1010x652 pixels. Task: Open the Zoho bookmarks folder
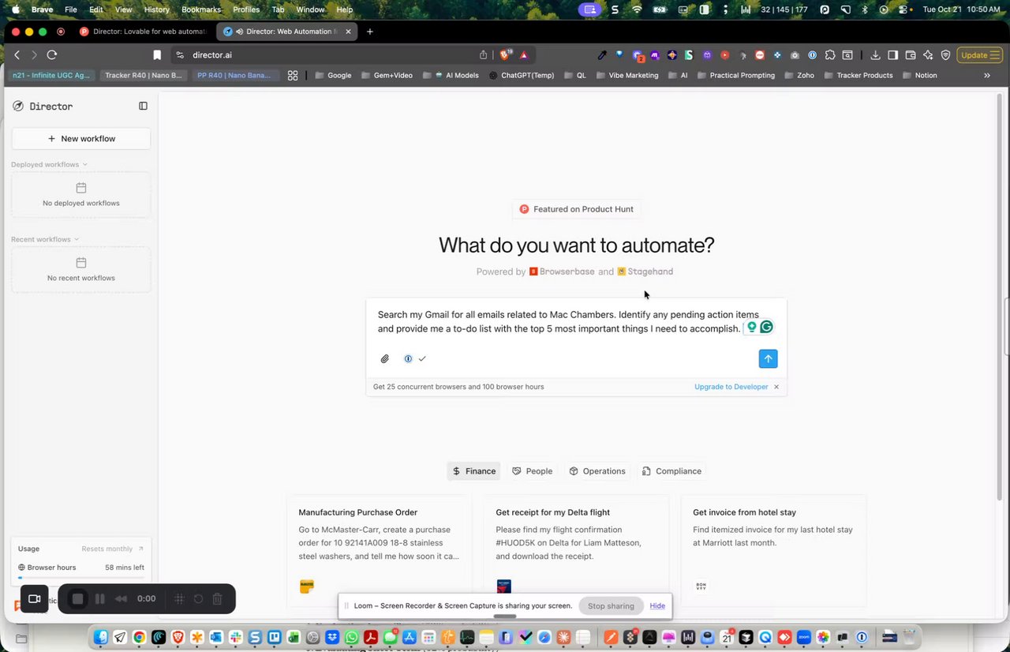[x=799, y=75]
